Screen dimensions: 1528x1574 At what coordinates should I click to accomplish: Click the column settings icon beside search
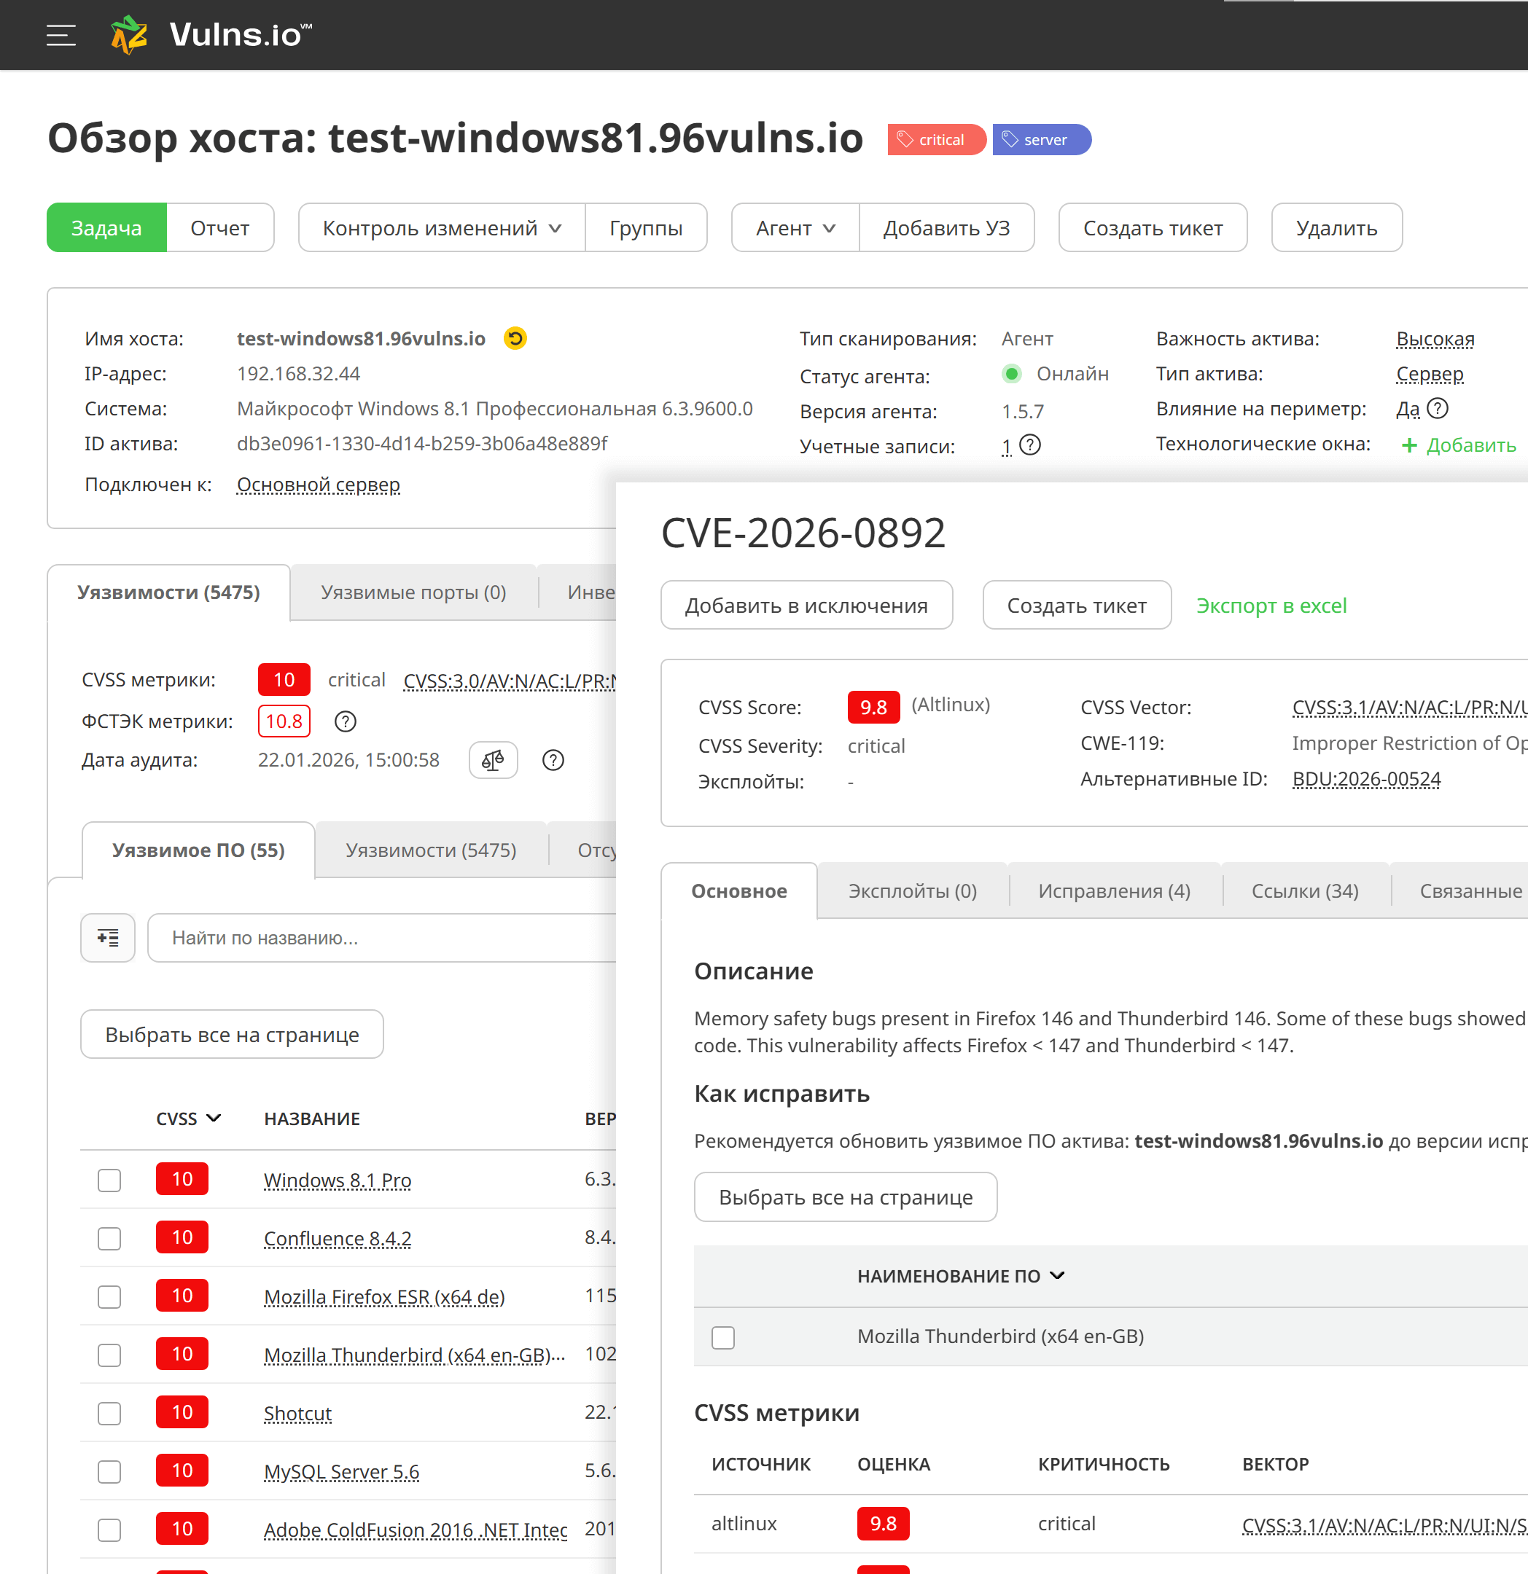(108, 937)
